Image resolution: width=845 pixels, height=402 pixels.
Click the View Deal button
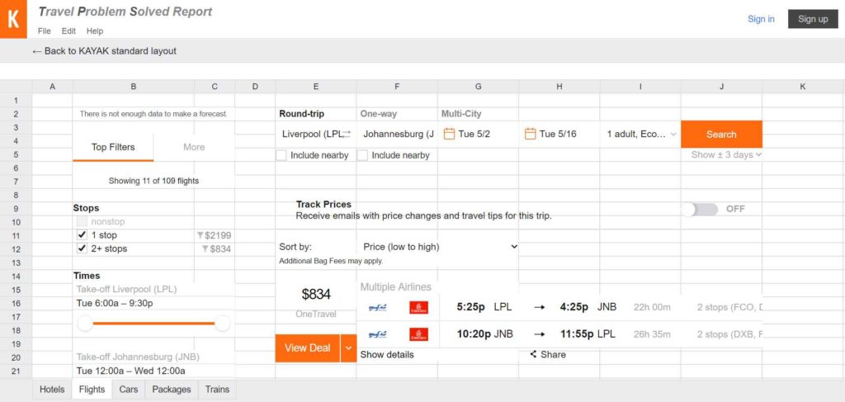tap(307, 348)
